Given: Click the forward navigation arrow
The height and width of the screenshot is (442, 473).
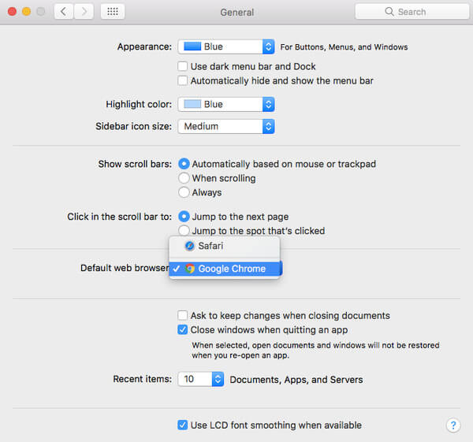Looking at the screenshot, I should coord(83,12).
